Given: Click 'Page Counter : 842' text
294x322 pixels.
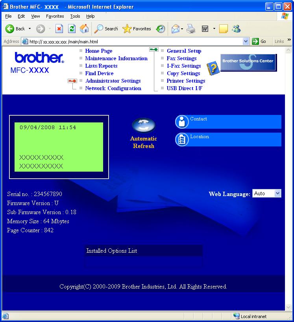Looking at the screenshot, I should pyautogui.click(x=30, y=230).
